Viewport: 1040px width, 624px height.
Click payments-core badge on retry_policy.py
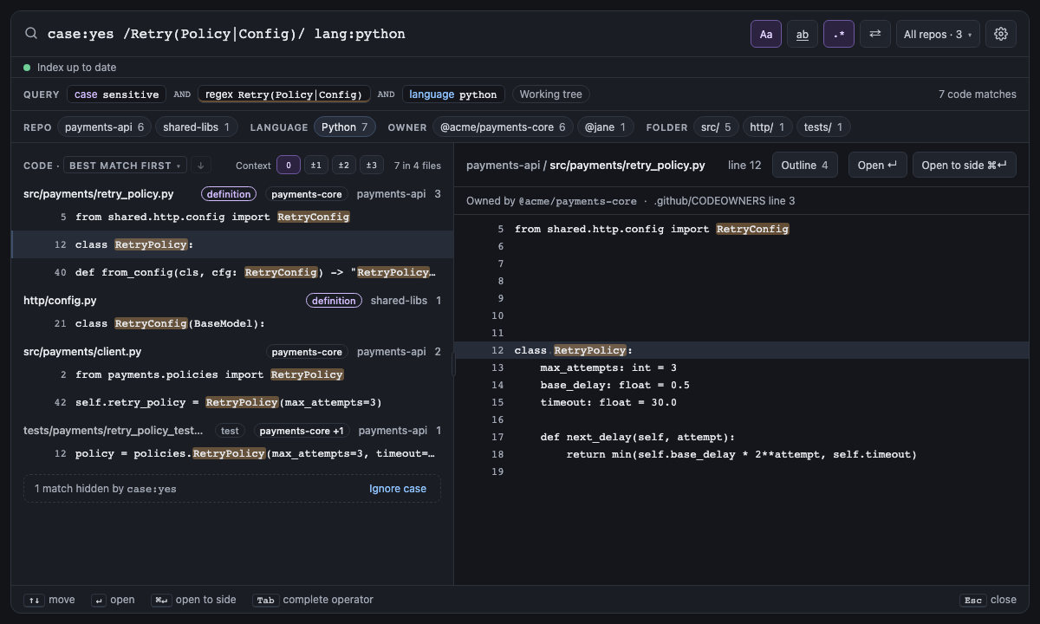307,194
